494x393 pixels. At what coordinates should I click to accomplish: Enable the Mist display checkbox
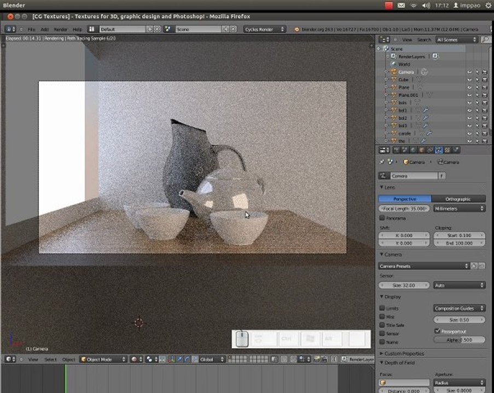click(382, 316)
